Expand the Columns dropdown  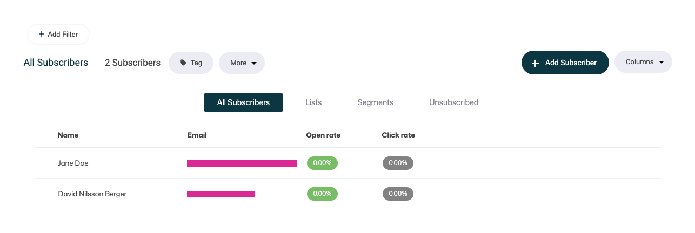tap(643, 62)
